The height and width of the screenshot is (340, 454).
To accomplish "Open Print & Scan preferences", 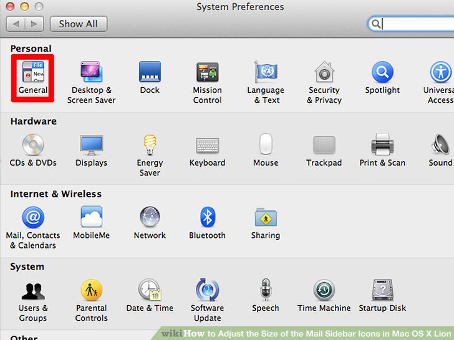I will coord(382,150).
